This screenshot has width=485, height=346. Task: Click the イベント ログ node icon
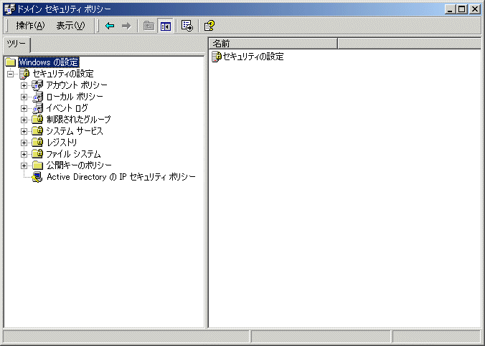point(37,108)
